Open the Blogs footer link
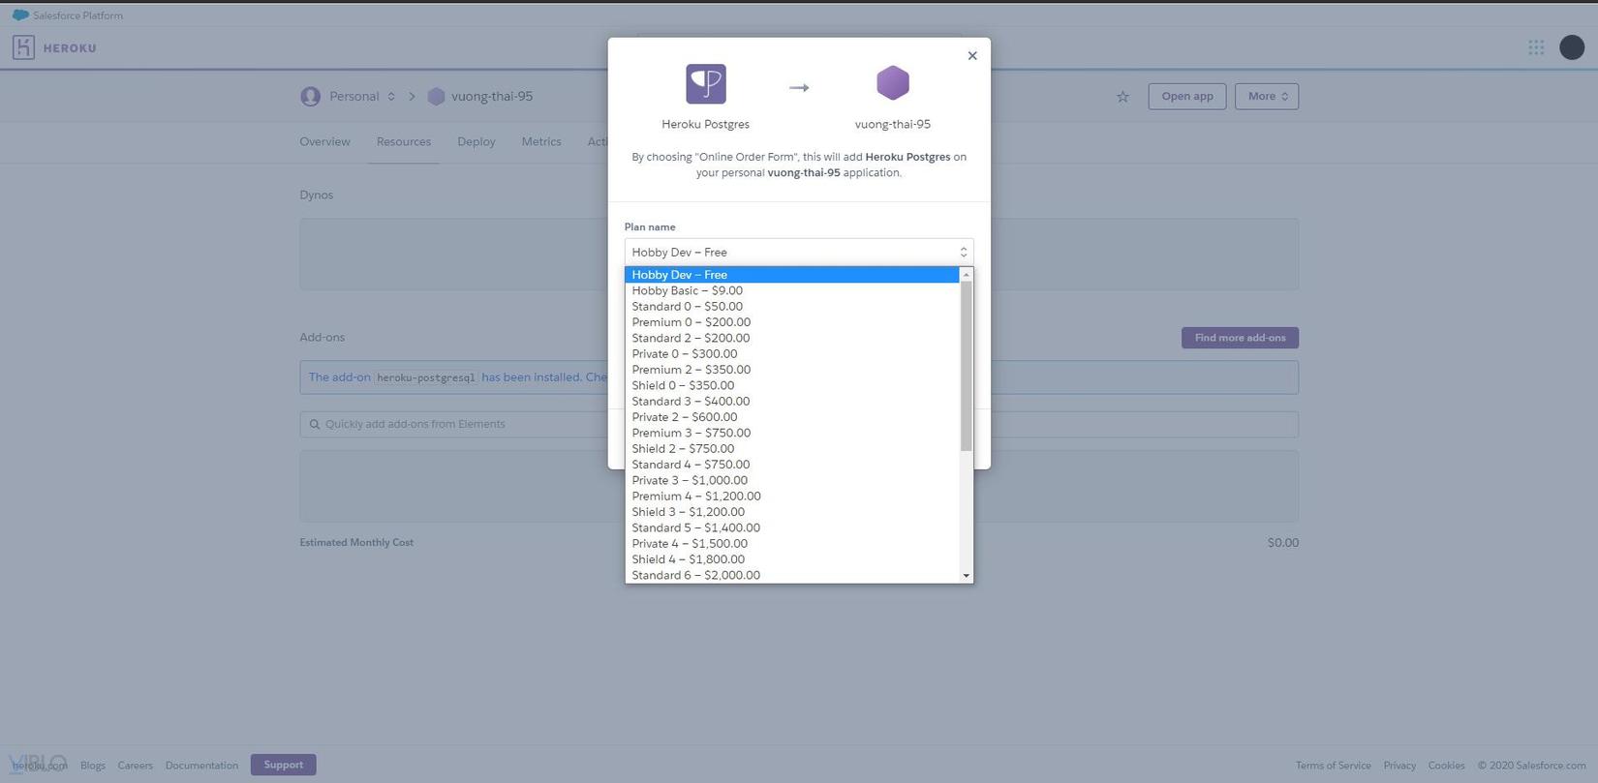The image size is (1598, 783). click(93, 766)
